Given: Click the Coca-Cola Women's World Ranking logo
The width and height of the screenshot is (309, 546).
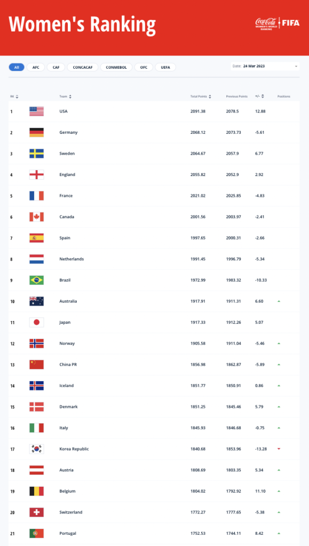Looking at the screenshot, I should click(266, 23).
